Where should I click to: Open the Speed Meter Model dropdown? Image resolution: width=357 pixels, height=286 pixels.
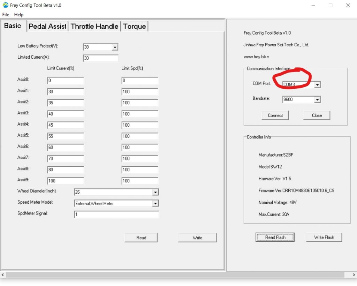[x=155, y=203]
